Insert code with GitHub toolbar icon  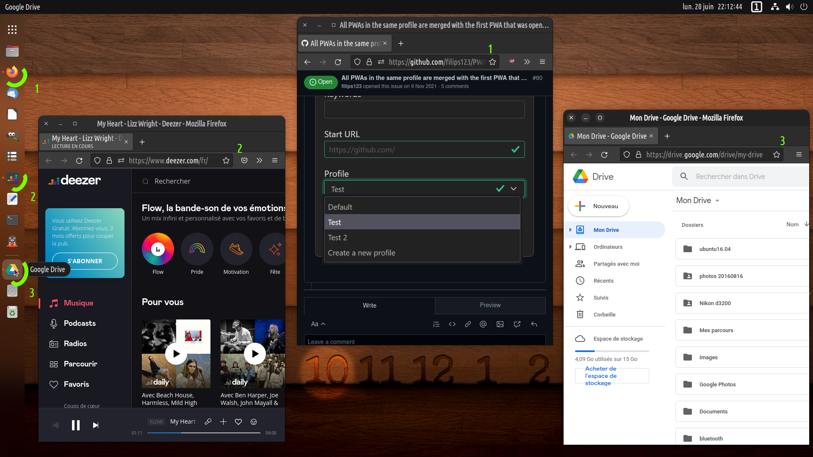[452, 324]
